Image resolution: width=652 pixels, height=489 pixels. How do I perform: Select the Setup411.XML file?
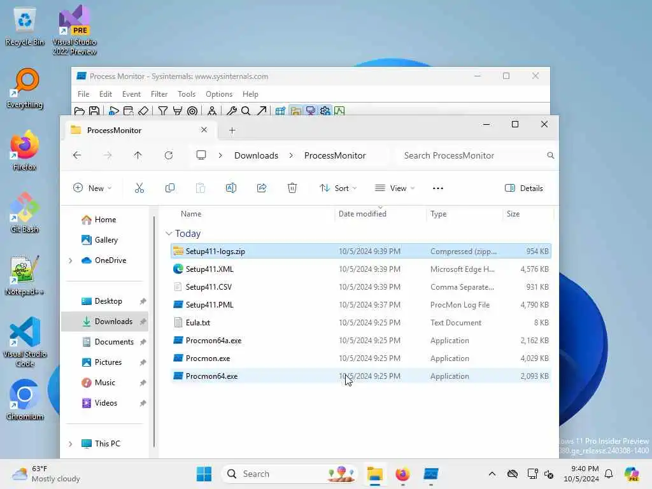pyautogui.click(x=361, y=269)
